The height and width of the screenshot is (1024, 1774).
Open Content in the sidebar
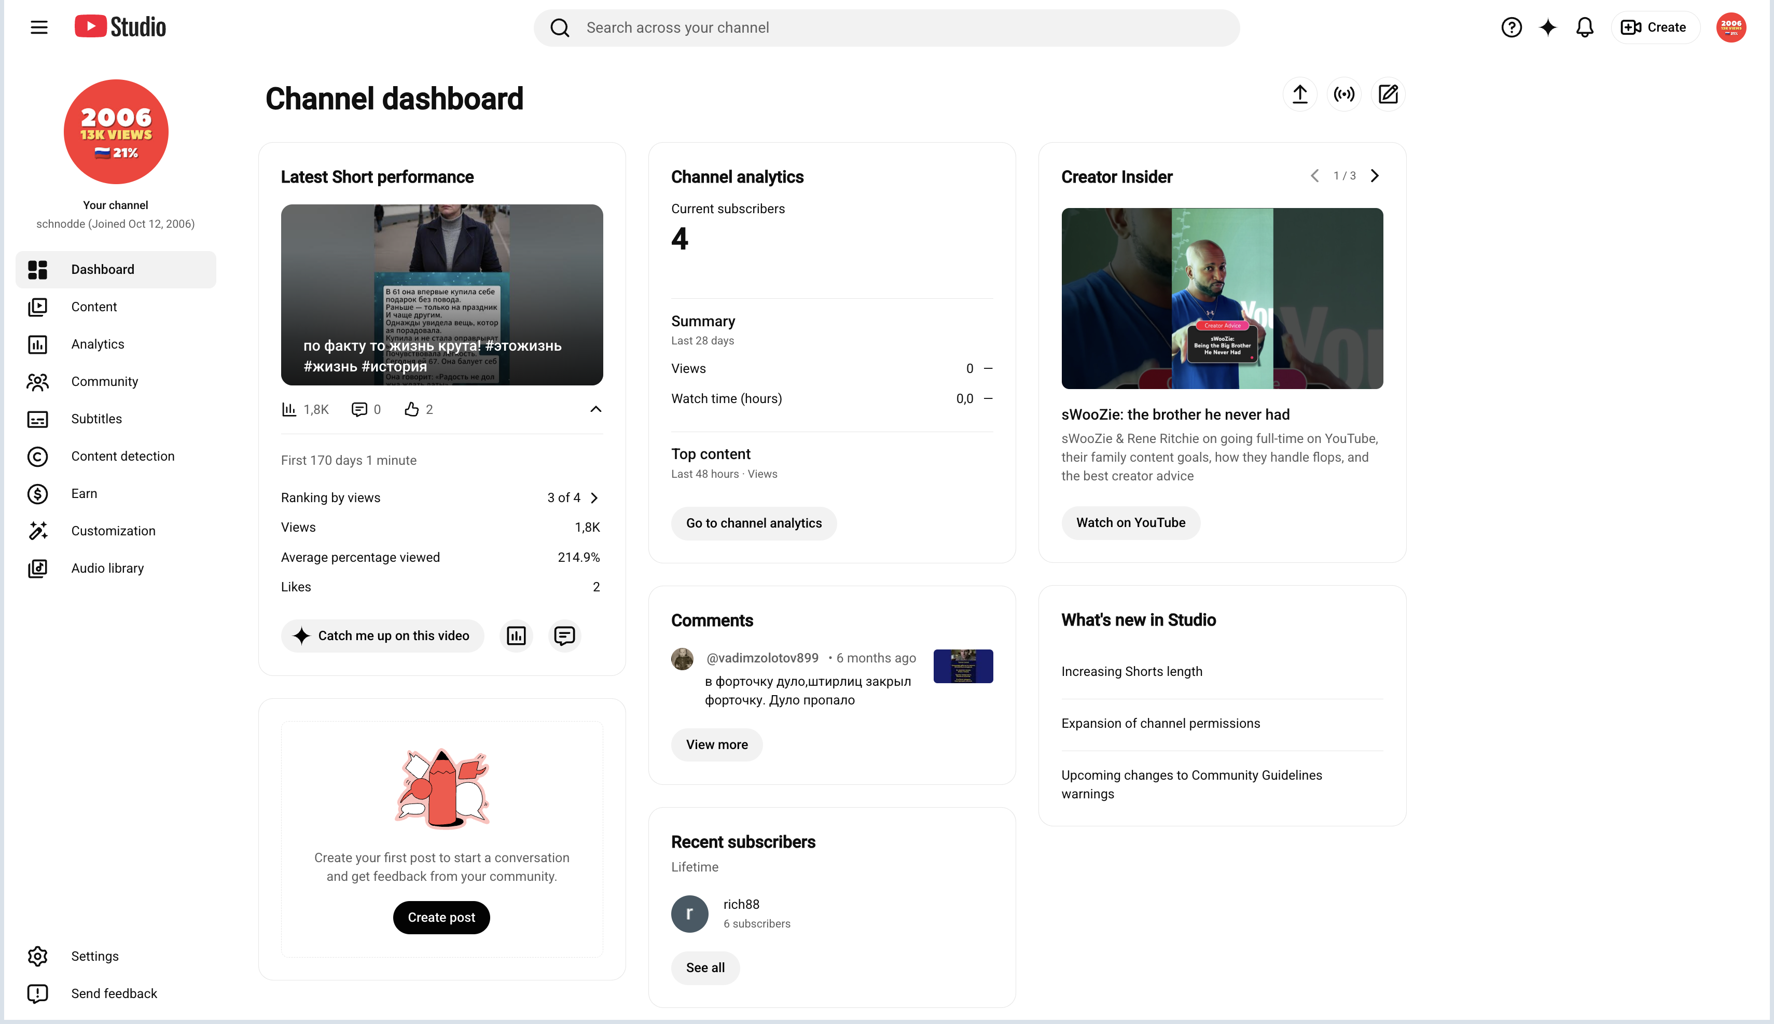point(116,307)
